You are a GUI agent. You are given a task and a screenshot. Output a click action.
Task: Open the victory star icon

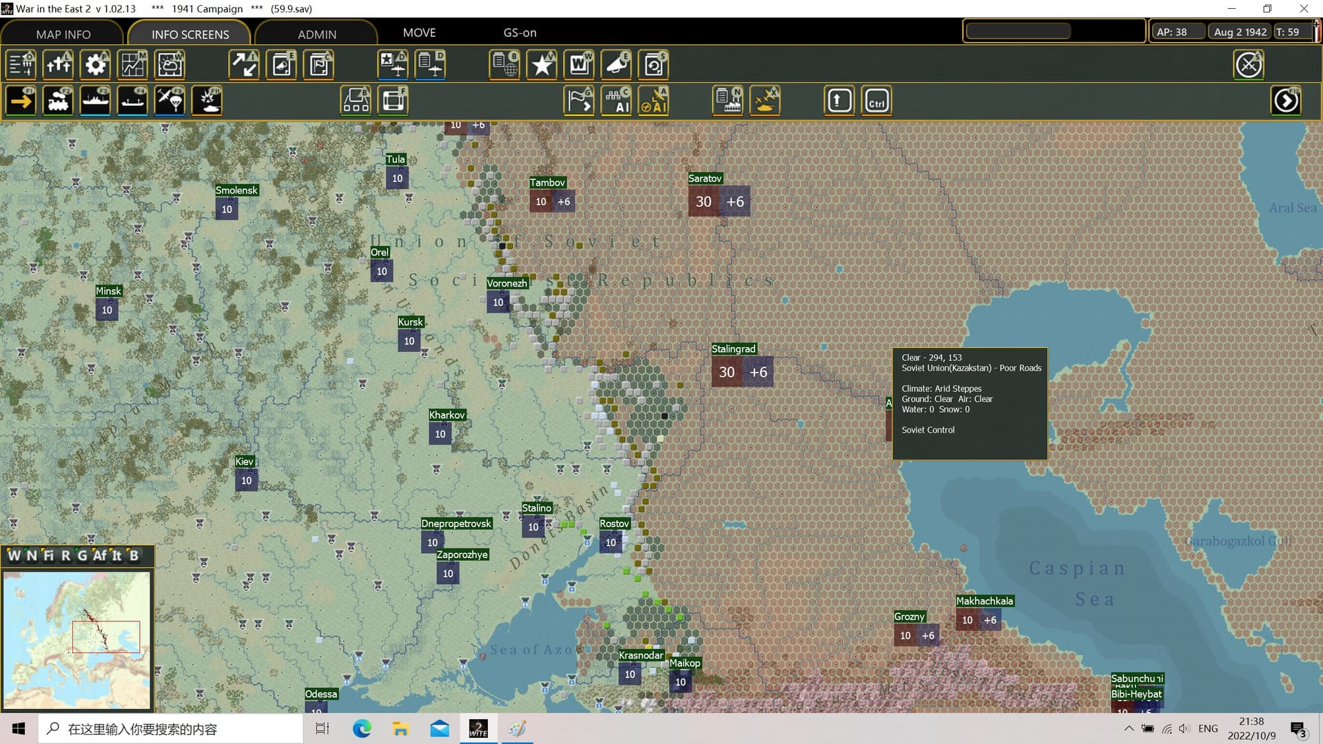pos(542,65)
